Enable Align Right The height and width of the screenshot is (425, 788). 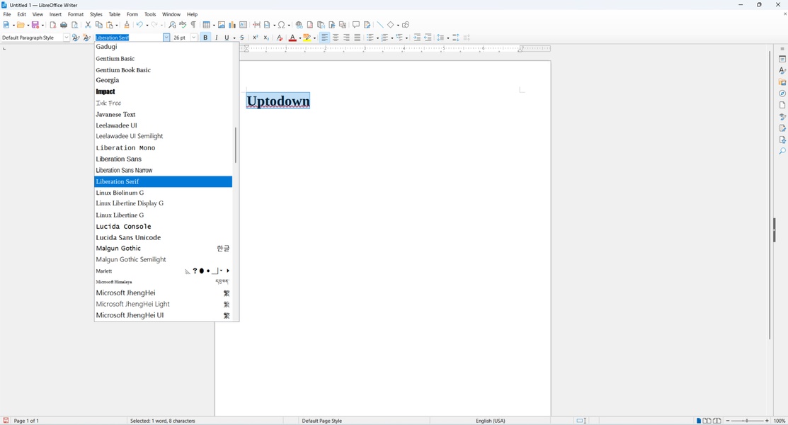346,38
